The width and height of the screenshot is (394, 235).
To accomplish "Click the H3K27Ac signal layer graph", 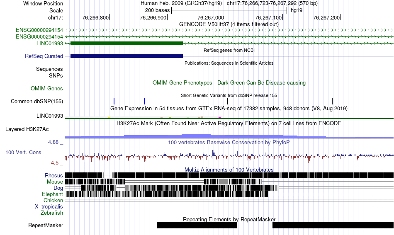I will (x=229, y=136).
